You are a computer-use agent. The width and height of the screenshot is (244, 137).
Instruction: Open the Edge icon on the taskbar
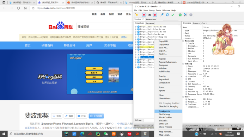pos(82,134)
